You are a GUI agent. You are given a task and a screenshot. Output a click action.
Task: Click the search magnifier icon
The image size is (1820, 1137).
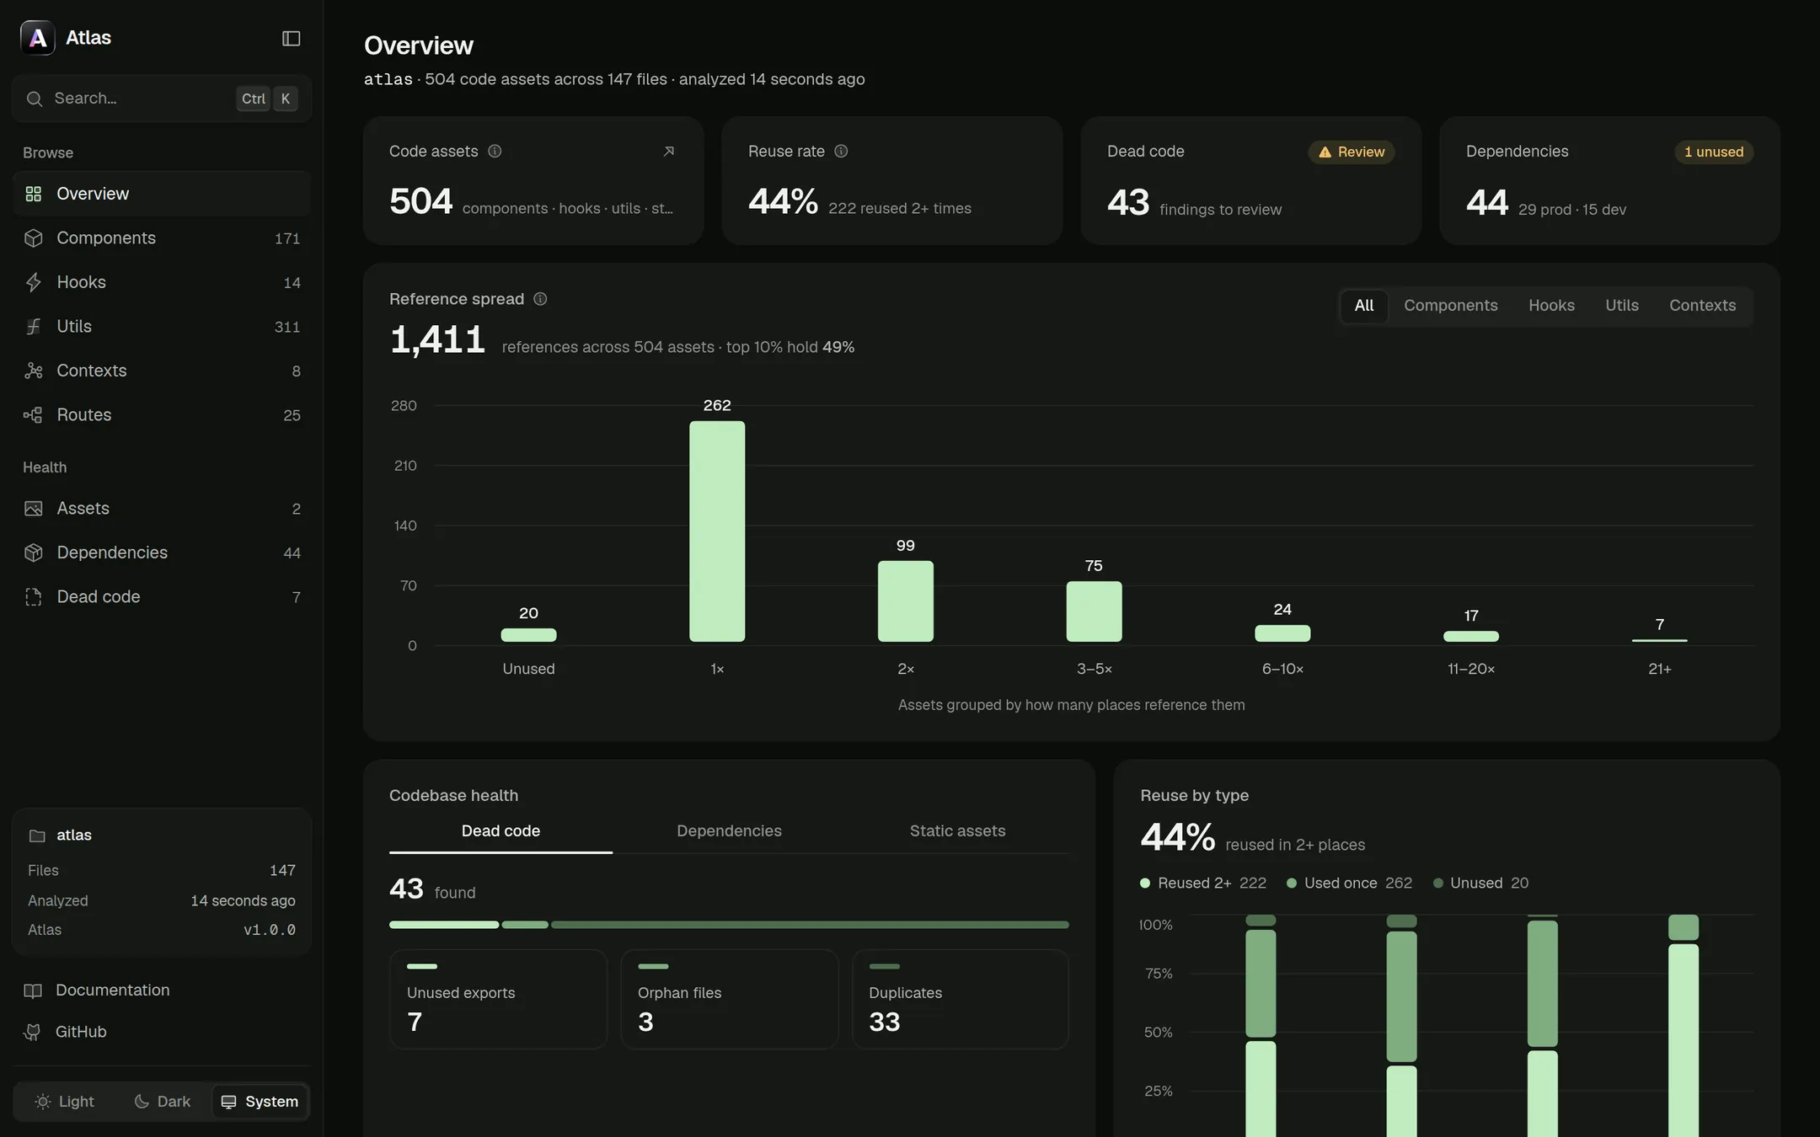pos(35,99)
